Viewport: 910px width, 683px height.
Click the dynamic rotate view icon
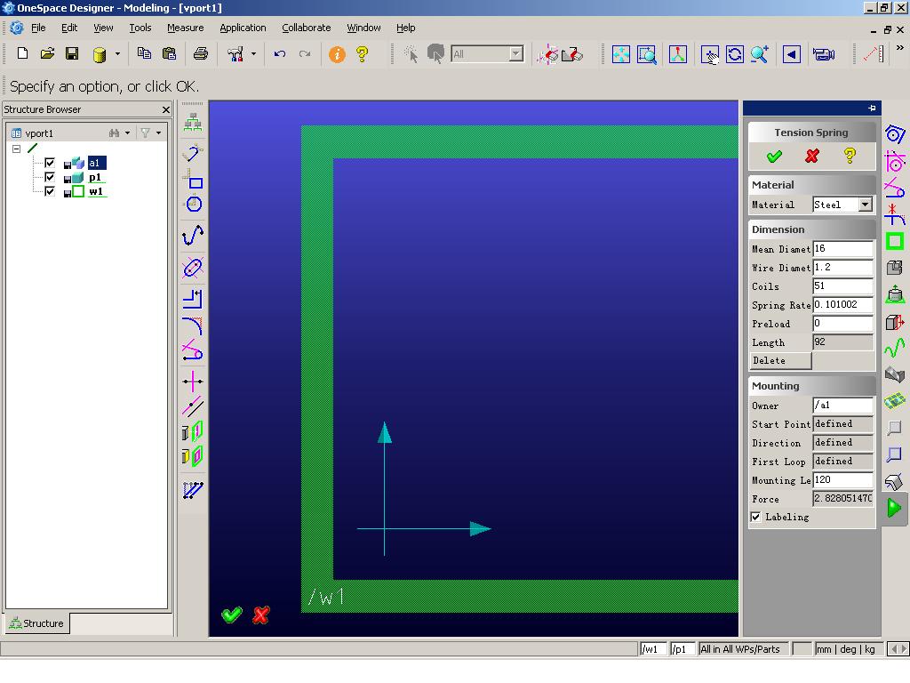point(735,54)
